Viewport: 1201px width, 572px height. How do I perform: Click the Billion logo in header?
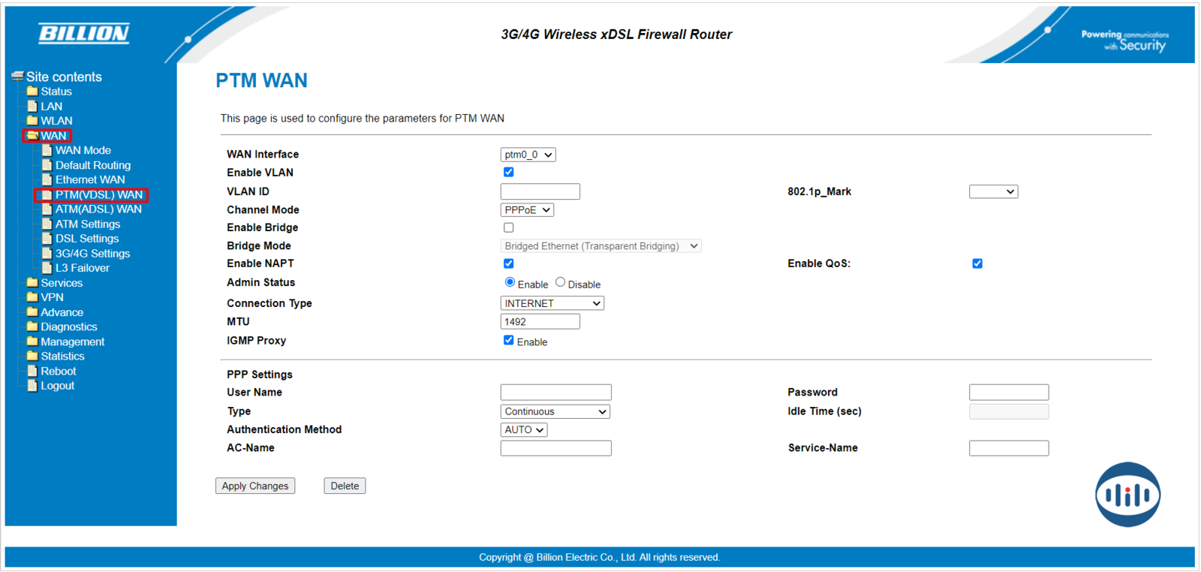point(84,33)
